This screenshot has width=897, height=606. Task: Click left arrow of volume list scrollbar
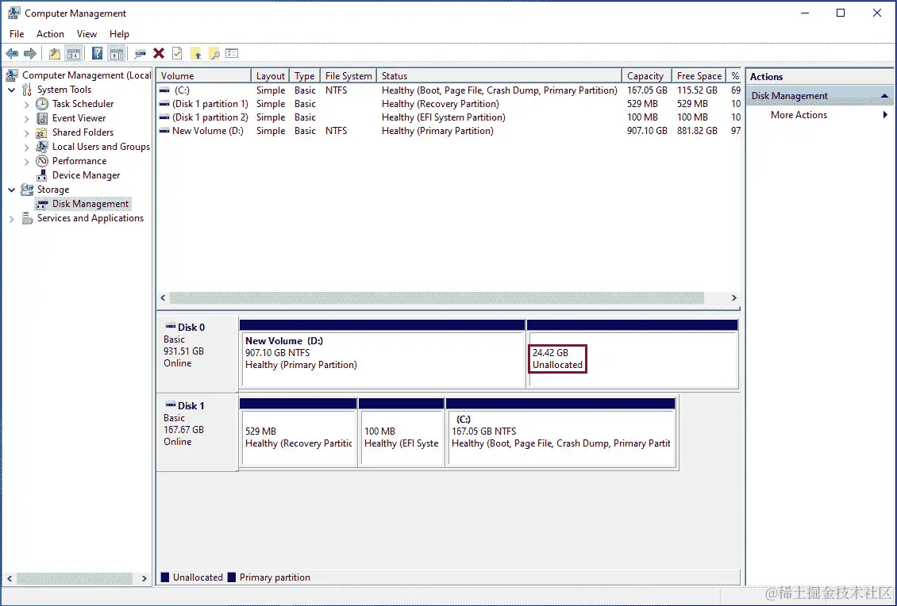164,298
